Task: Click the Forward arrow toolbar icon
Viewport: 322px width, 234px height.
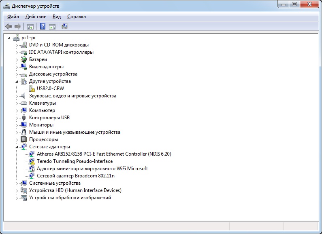Action: pyautogui.click(x=18, y=26)
